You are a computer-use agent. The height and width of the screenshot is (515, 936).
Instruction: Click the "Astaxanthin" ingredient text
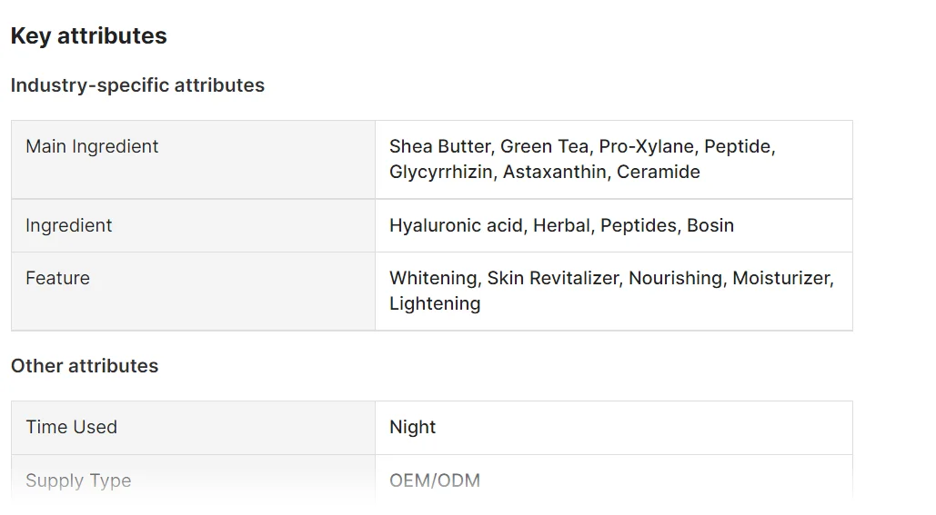point(554,172)
